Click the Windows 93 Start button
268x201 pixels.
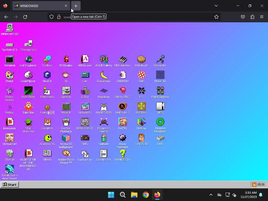(x=10, y=185)
